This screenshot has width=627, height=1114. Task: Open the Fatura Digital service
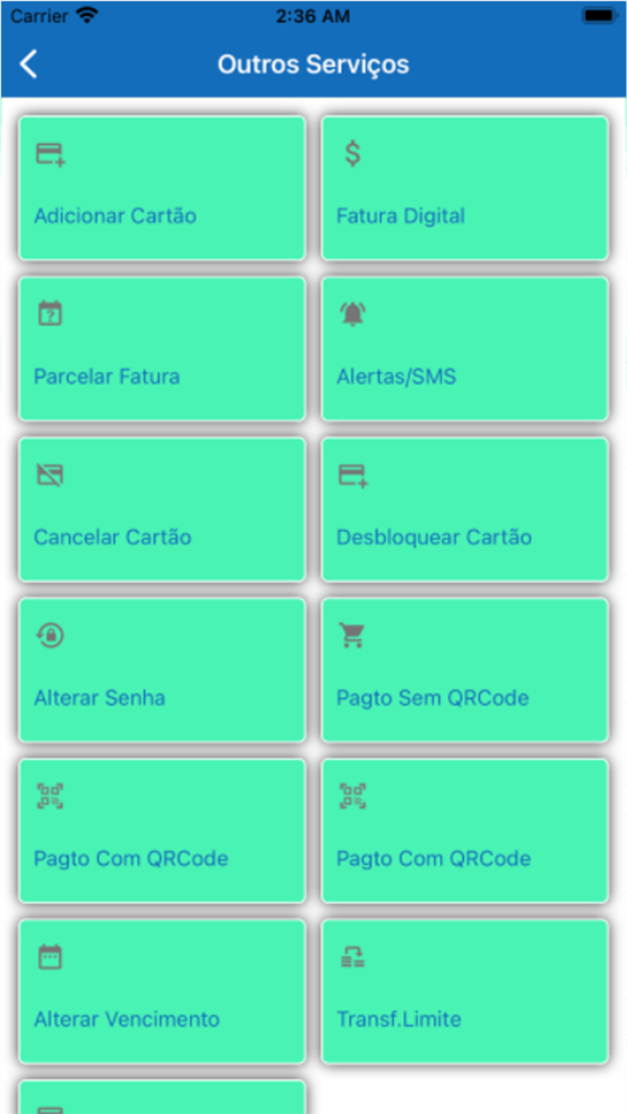[x=465, y=188]
